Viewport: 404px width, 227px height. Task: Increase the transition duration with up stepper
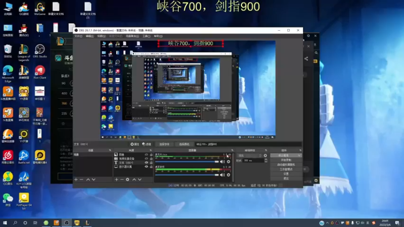click(x=266, y=159)
